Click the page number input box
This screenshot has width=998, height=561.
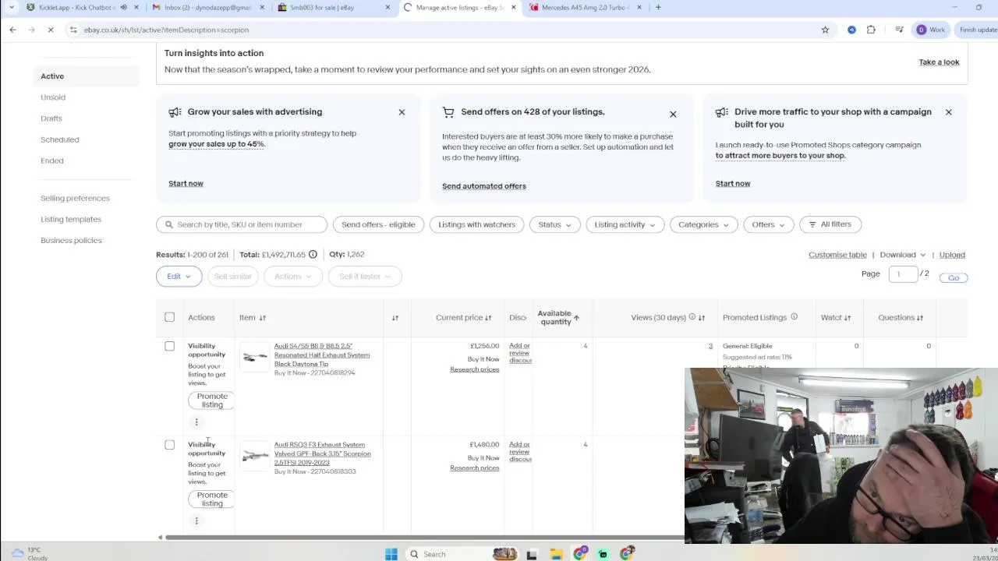pyautogui.click(x=903, y=274)
